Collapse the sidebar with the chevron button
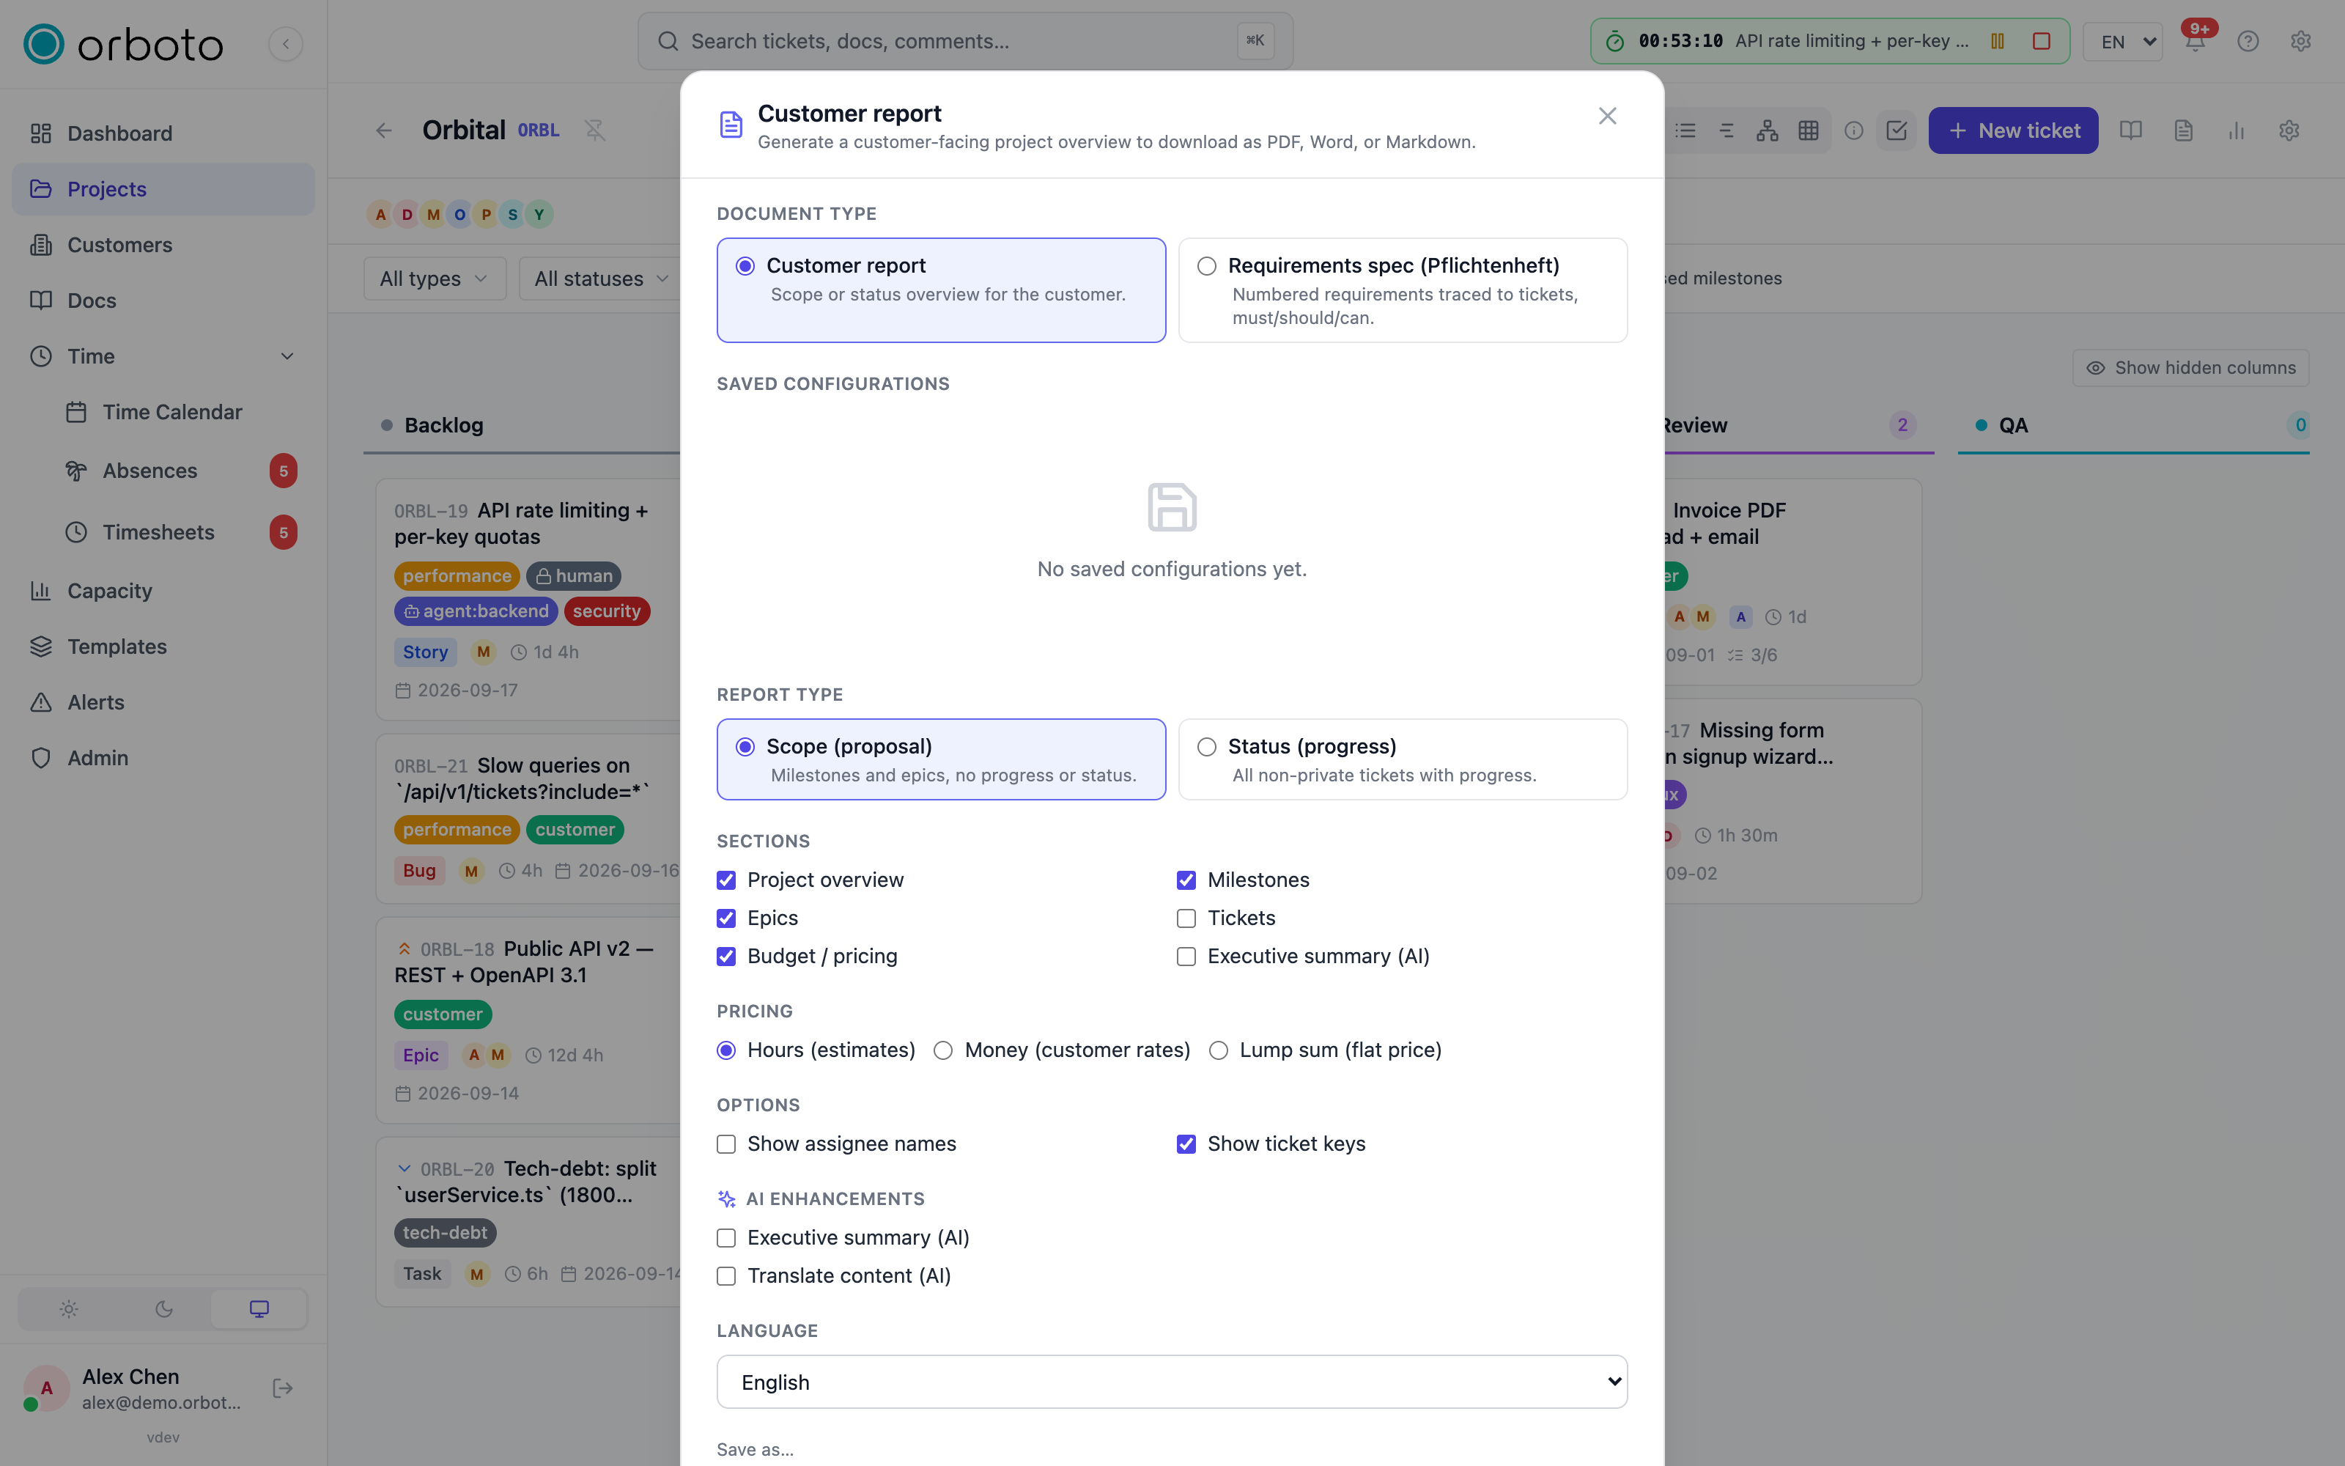The image size is (2345, 1466). click(285, 44)
